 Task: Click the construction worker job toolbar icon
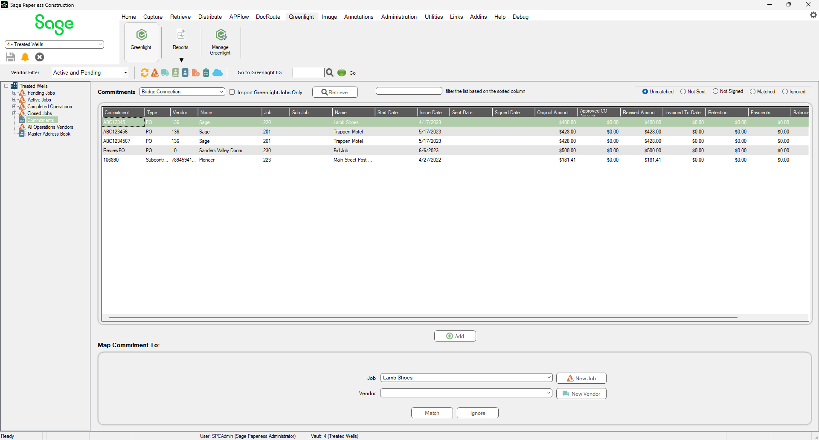click(x=155, y=72)
